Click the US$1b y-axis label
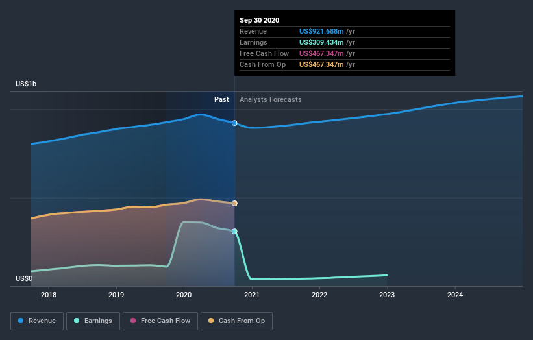This screenshot has width=533, height=340. point(26,84)
